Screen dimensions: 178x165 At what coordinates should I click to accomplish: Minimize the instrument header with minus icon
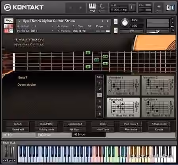tap(172, 23)
